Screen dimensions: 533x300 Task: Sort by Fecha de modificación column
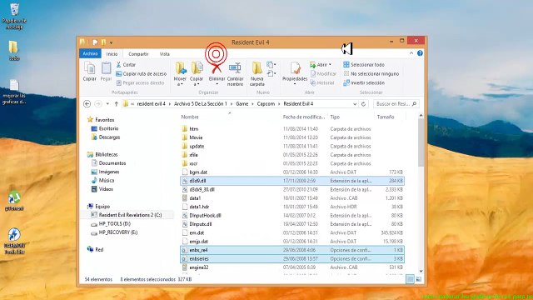pyautogui.click(x=303, y=117)
